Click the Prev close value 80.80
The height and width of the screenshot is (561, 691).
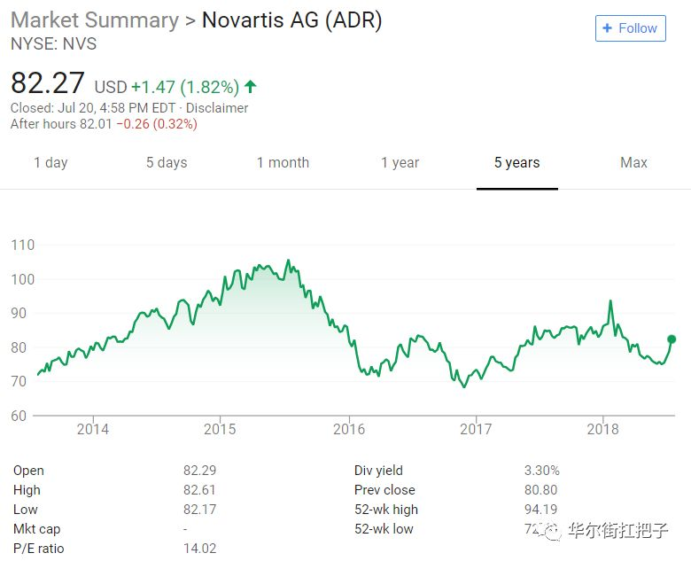pyautogui.click(x=540, y=490)
